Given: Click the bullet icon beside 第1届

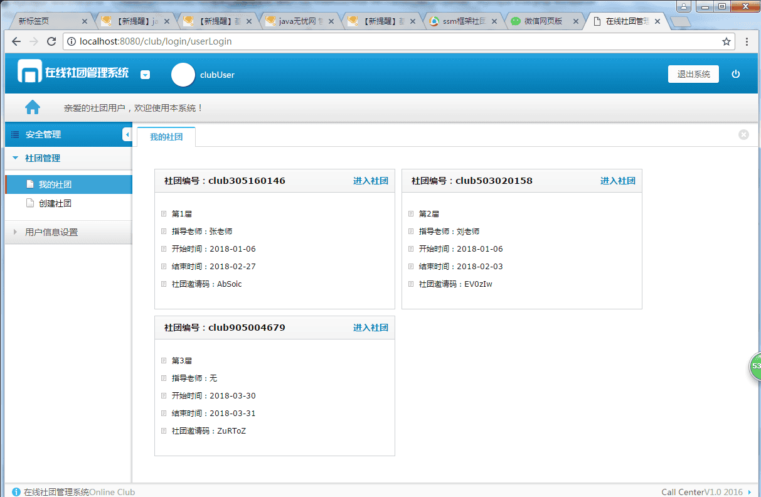Looking at the screenshot, I should pos(164,214).
